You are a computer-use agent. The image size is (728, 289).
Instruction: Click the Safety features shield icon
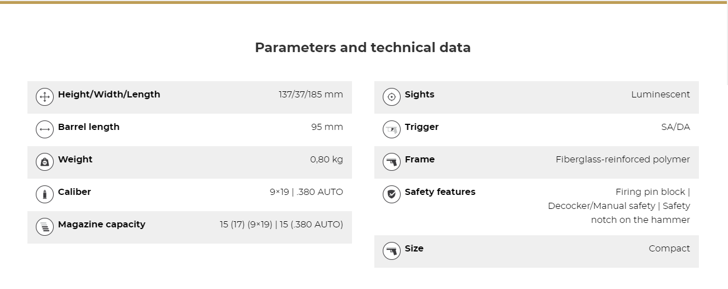click(x=392, y=194)
